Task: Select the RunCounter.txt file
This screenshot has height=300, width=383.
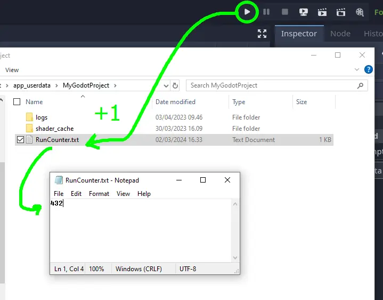Action: click(57, 140)
